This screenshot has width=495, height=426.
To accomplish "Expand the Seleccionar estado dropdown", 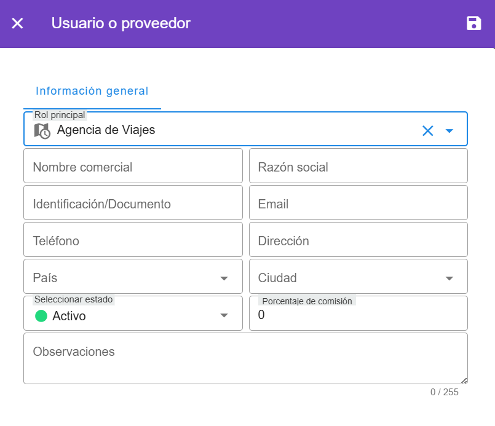I will click(x=224, y=316).
